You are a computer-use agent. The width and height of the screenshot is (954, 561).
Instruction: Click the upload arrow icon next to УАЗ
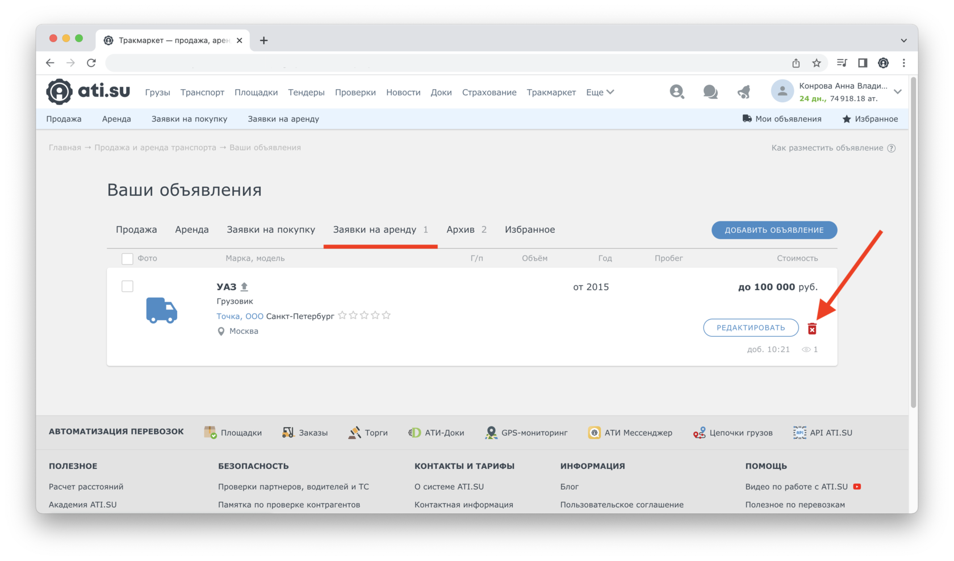[244, 287]
